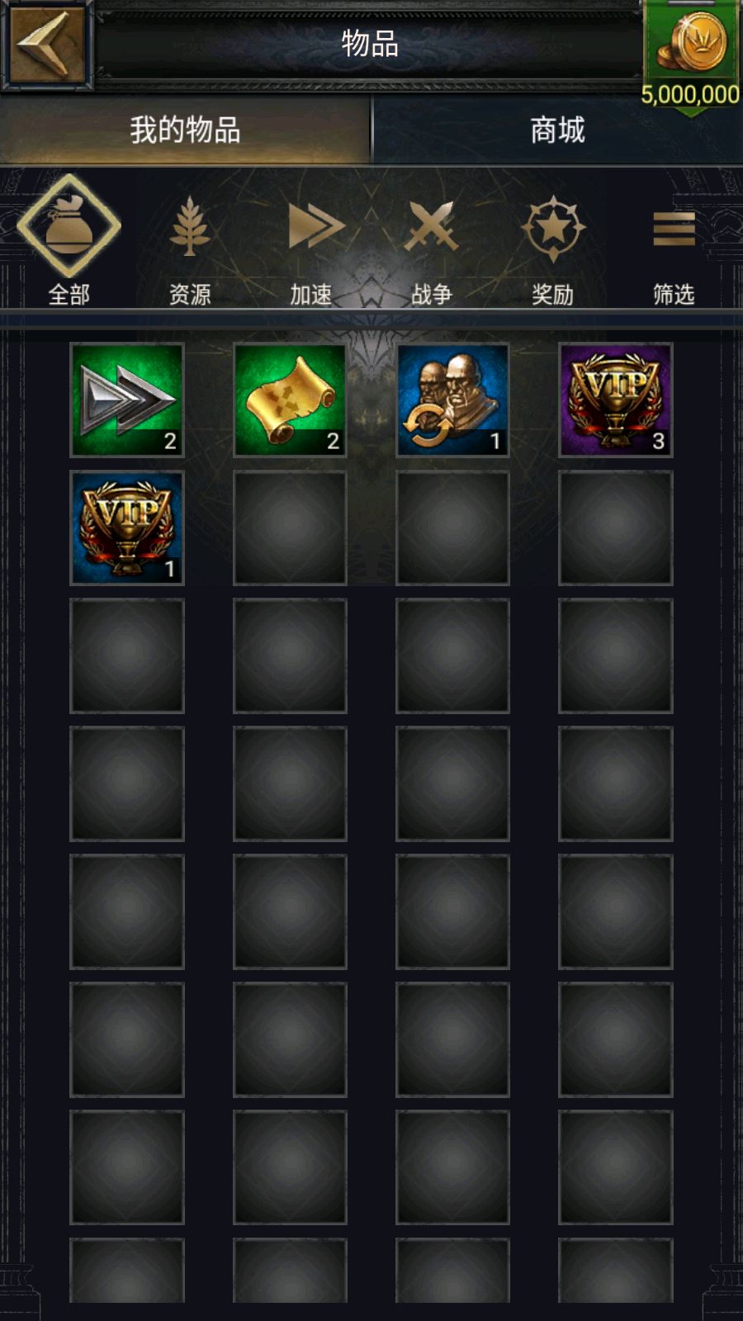The image size is (743, 1321).
Task: Select the blue VIP trophy item
Action: point(127,528)
